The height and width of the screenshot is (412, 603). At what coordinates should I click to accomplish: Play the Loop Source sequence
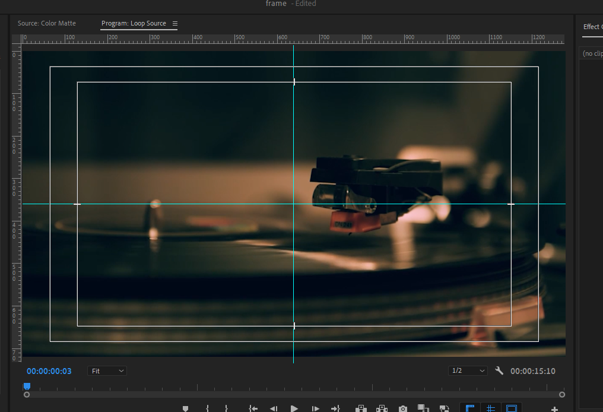coord(294,408)
